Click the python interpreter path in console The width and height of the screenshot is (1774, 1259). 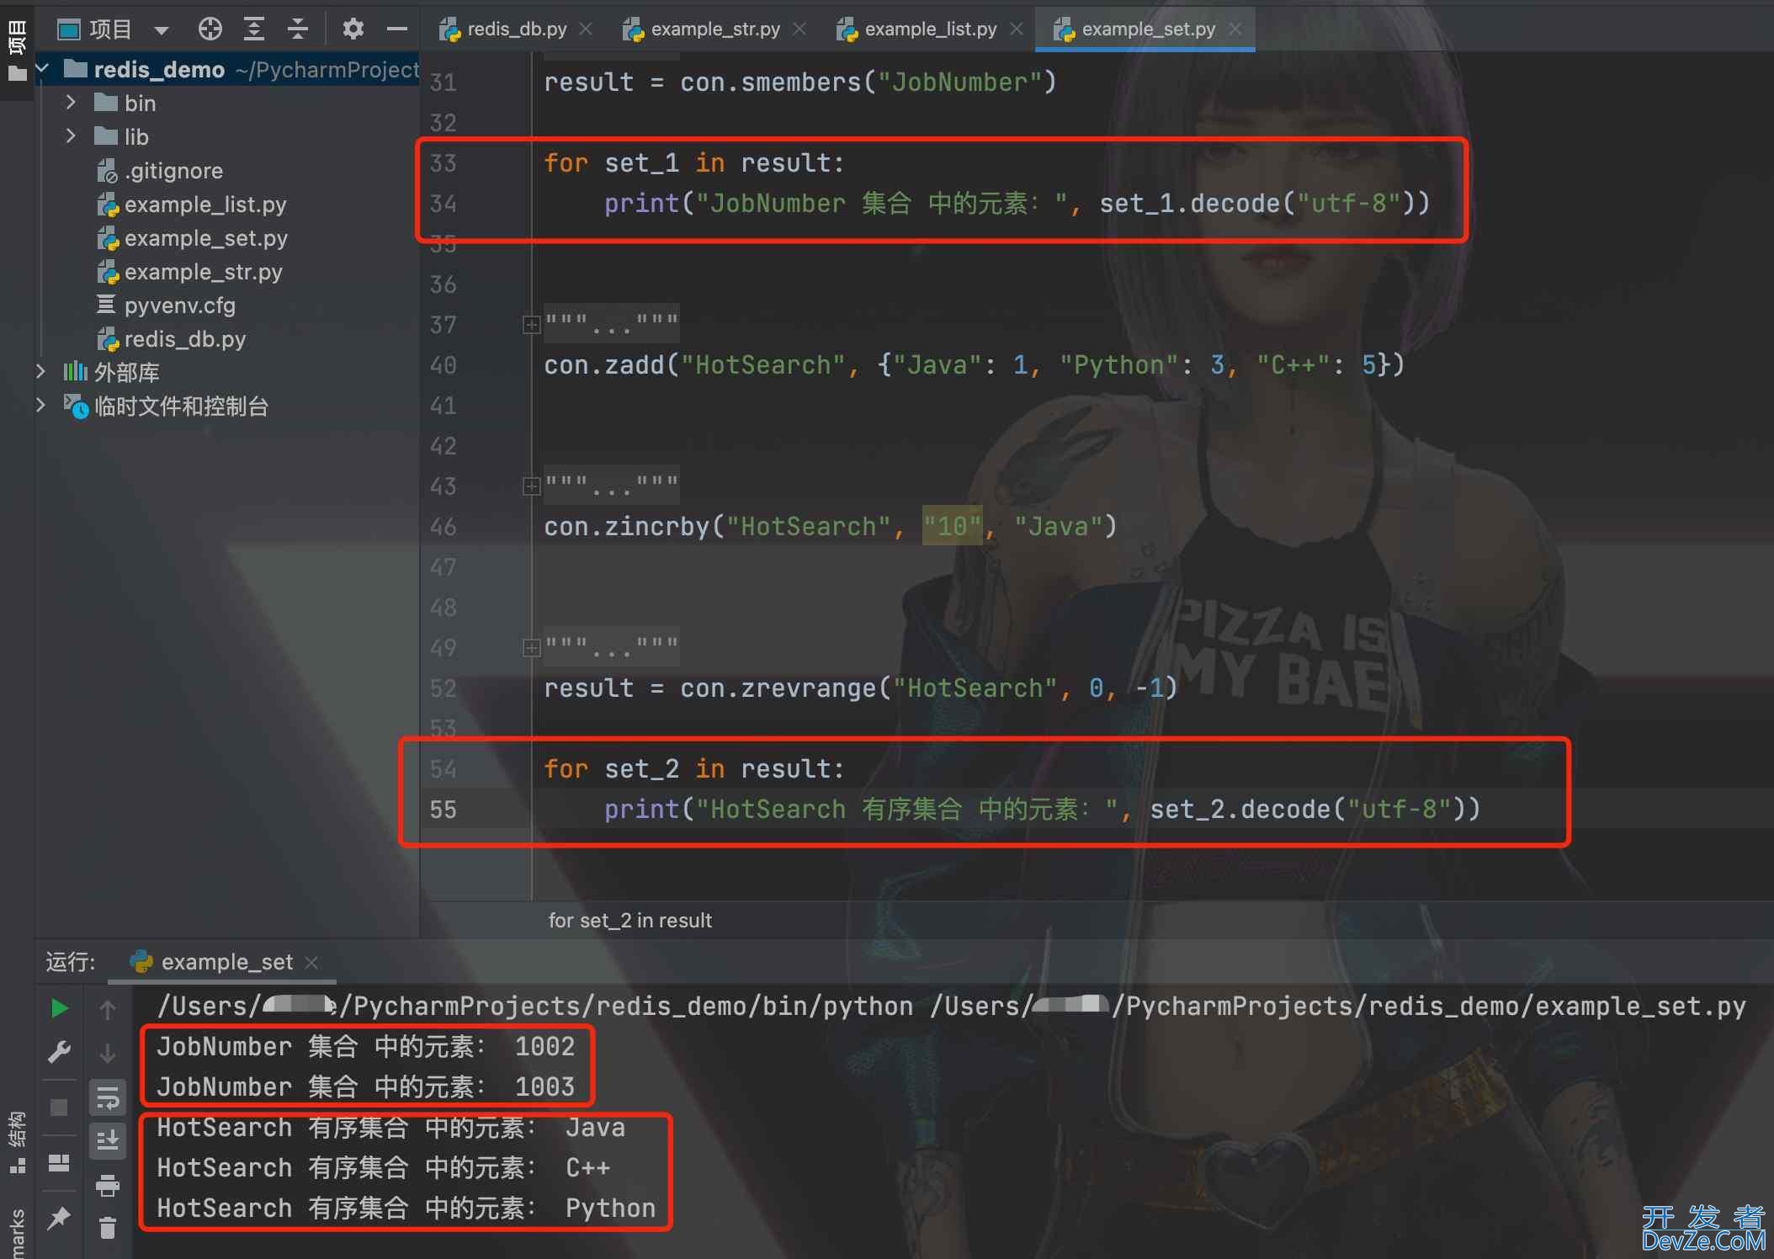[x=534, y=1006]
